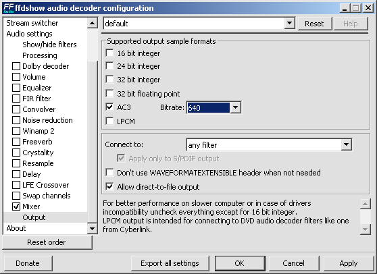Check the LPCM output option
Screen dimensions: 377x274
click(x=109, y=121)
